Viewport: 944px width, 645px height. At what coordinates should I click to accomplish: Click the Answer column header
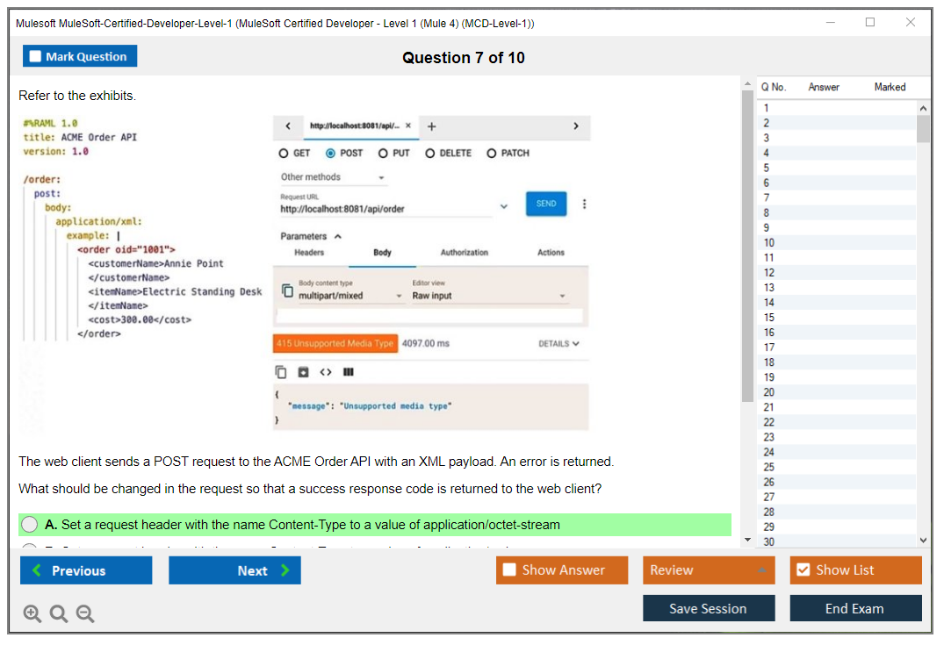tap(824, 87)
